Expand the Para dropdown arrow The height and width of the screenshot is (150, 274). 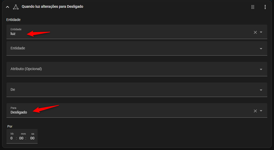(261, 111)
